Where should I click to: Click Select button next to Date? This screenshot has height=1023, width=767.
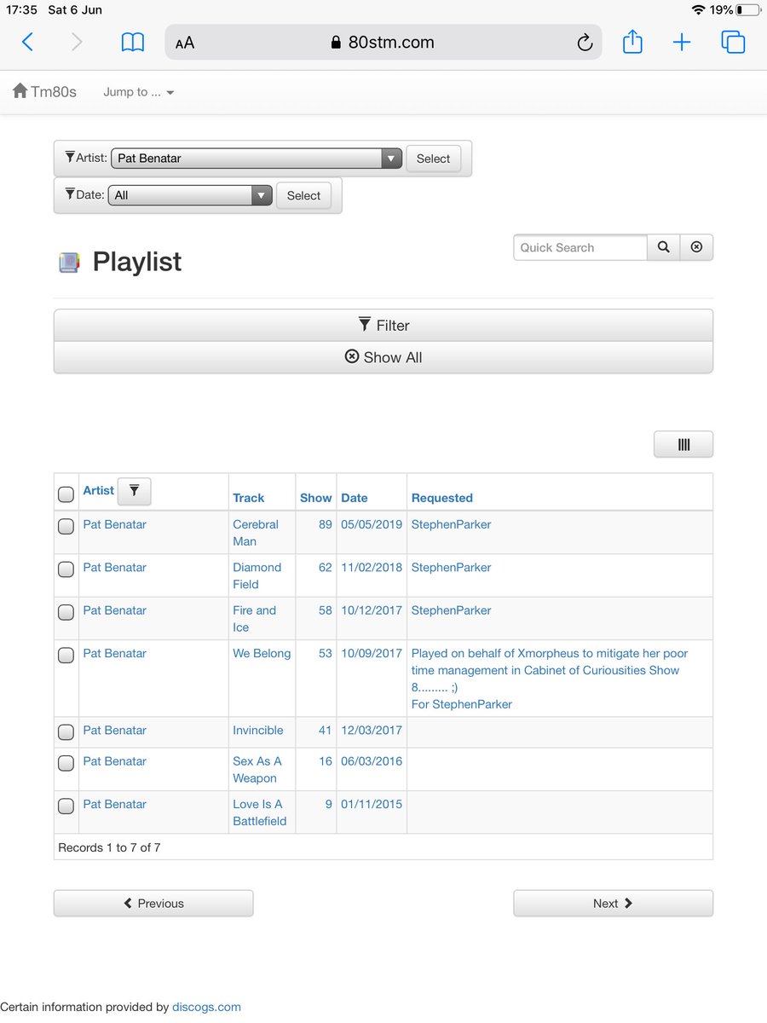(x=303, y=195)
